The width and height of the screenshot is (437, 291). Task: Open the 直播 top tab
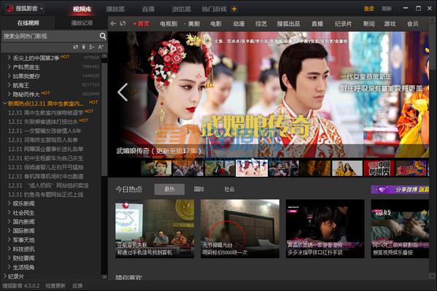pyautogui.click(x=148, y=9)
